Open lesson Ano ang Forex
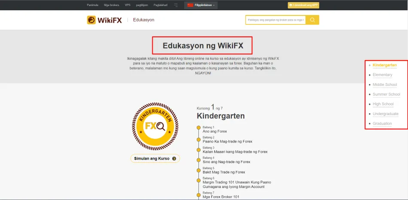This screenshot has height=200, width=408. 215,131
